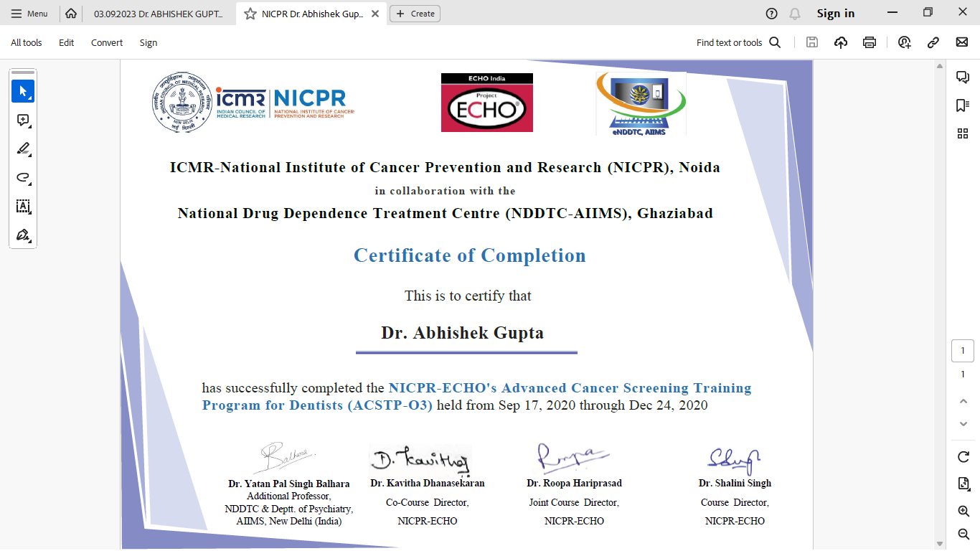Click the Sign in link
Screen dimensions: 980x551
click(836, 14)
